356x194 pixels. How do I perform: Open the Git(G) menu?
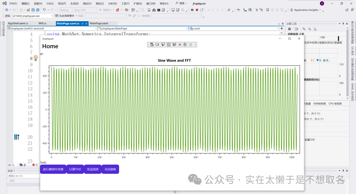[x=50, y=3]
